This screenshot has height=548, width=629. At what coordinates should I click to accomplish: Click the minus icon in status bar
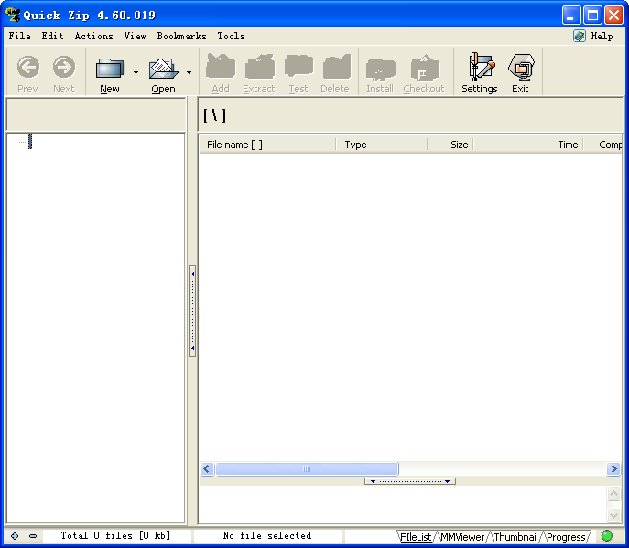33,536
